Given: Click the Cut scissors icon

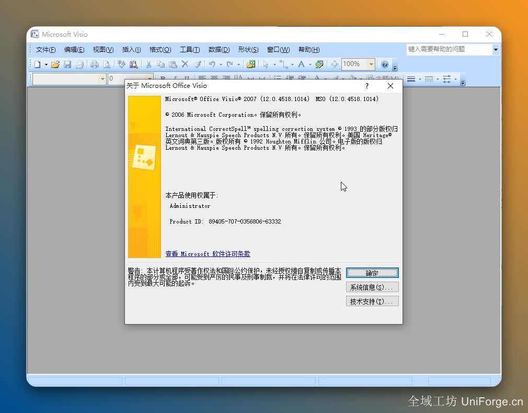Looking at the screenshot, I should pyautogui.click(x=148, y=64).
